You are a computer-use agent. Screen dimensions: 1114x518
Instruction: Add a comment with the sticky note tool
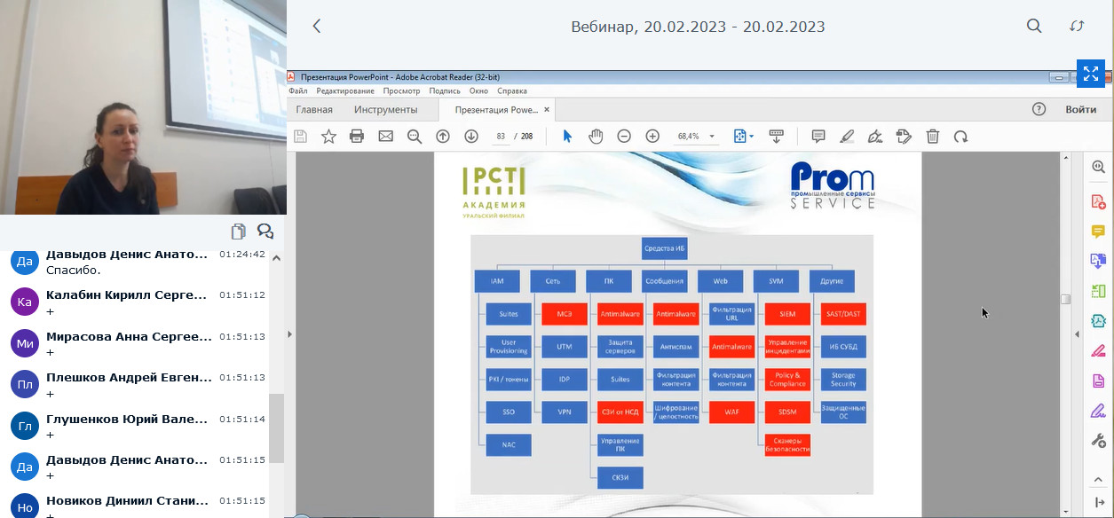(x=818, y=136)
